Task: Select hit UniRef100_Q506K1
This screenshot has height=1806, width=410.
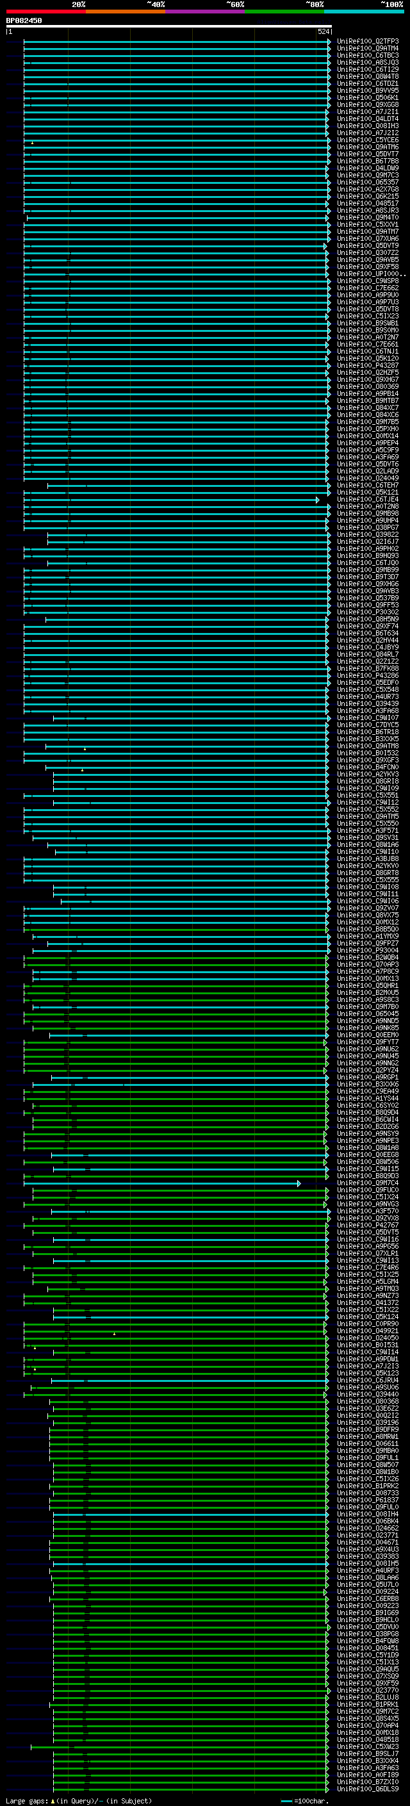Action: 368,97
